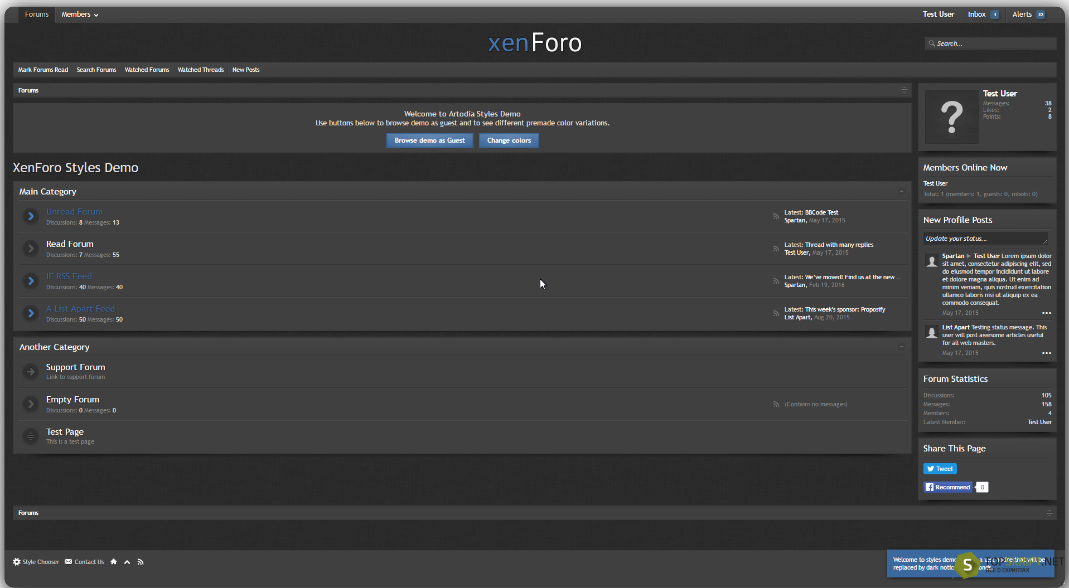
Task: Click the Alerts count badge
Action: click(x=1041, y=14)
